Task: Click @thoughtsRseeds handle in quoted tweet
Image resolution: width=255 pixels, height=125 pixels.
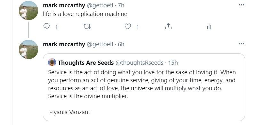Action: (139, 63)
